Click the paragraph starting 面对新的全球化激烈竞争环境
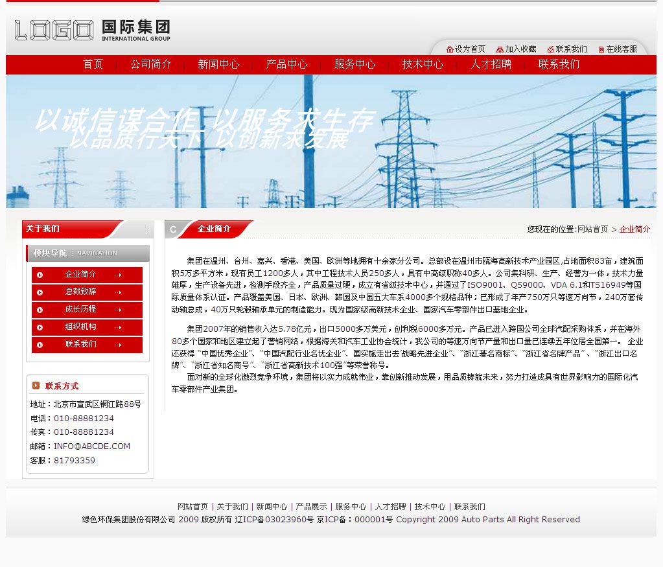This screenshot has width=663, height=567. point(404,383)
